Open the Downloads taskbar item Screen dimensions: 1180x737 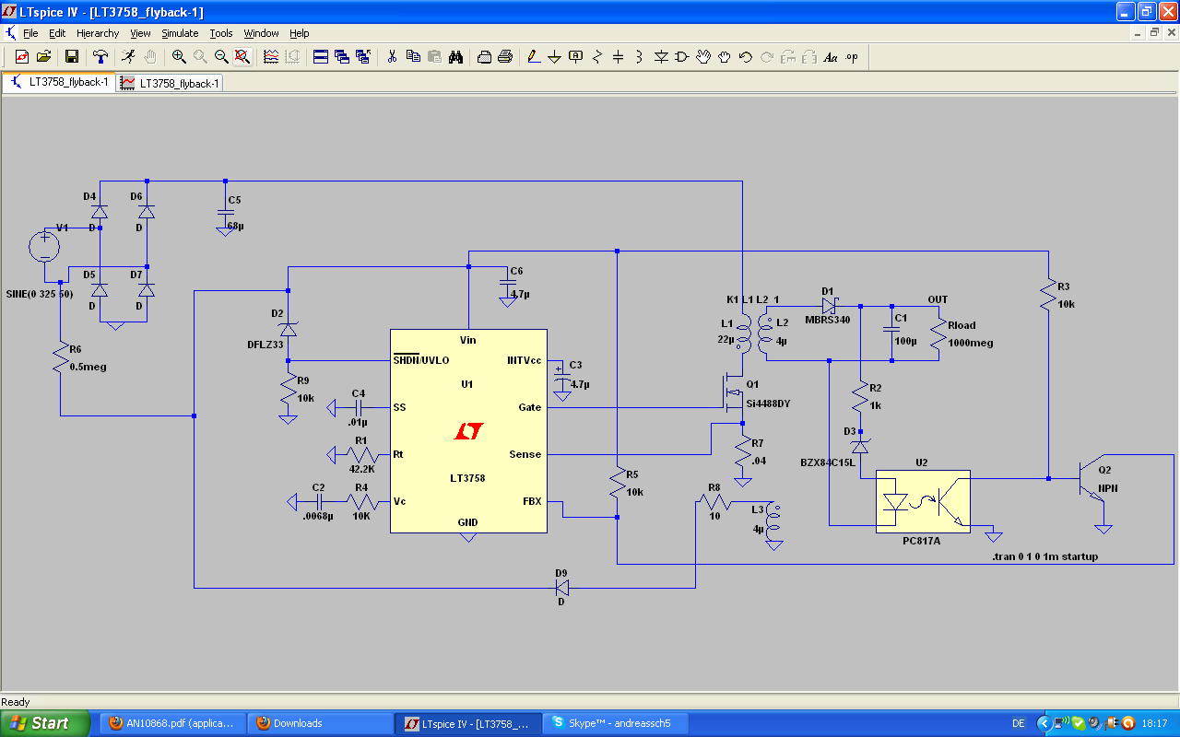(x=320, y=723)
